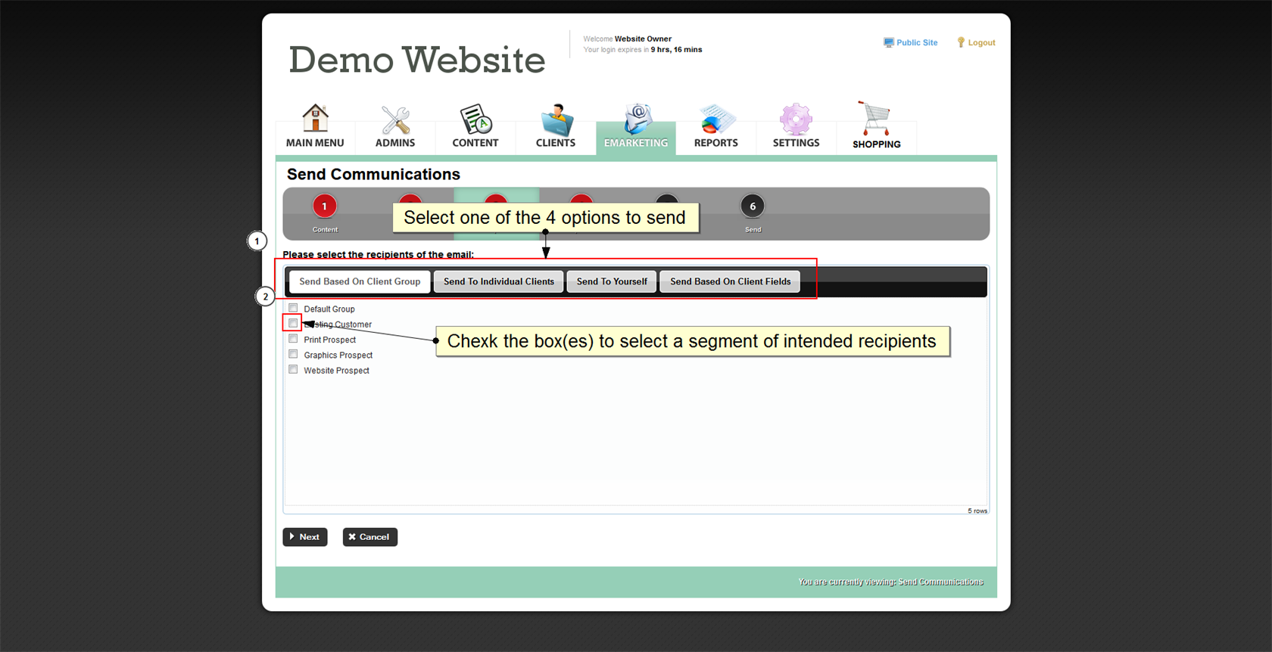1272x652 pixels.
Task: Tick the Graphics Prospect checkbox
Action: tap(293, 354)
